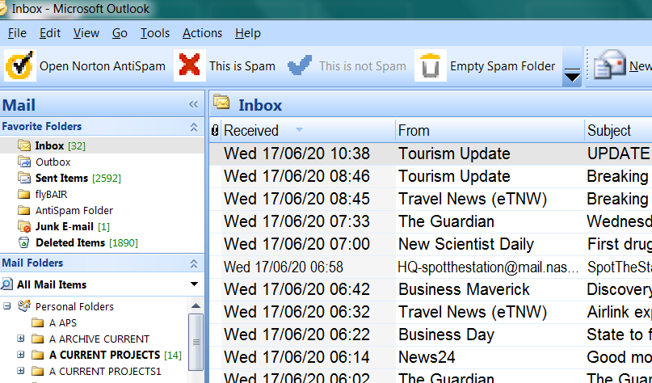Click the Empty Spam Folder label
Viewport: 652px width, 383px height.
[x=503, y=66]
